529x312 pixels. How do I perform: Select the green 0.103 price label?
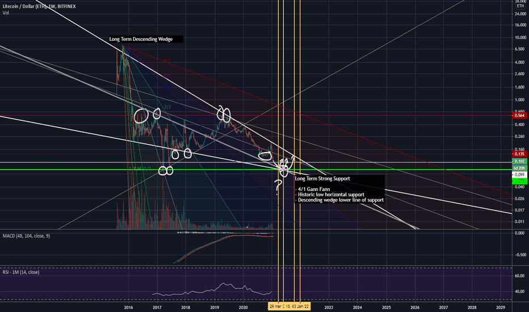pos(519,161)
